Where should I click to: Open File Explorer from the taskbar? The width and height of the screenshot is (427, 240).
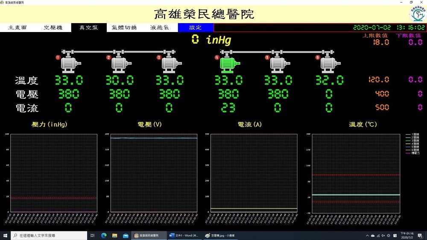[x=114, y=235]
